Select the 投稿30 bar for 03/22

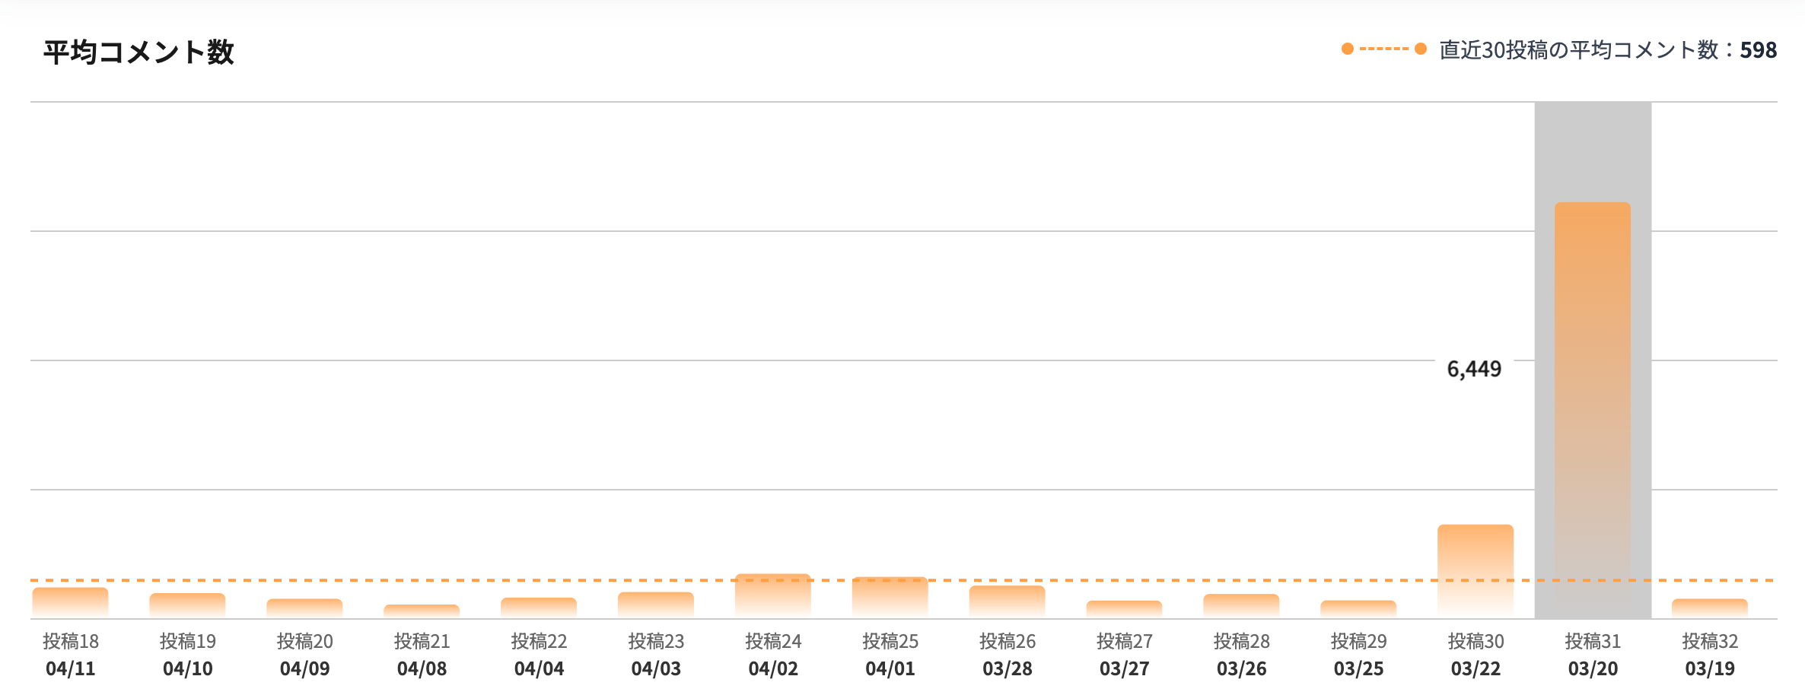1476,570
